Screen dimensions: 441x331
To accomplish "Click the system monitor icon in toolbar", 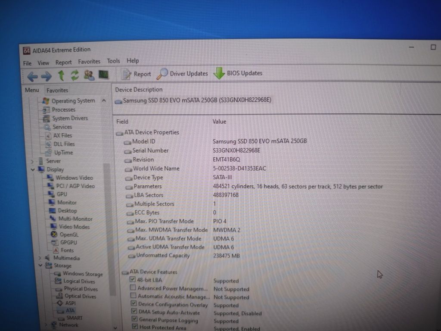I will pyautogui.click(x=103, y=75).
